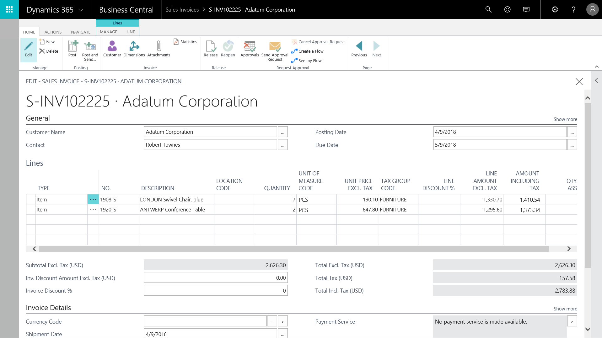Open the Customer card icon
Screen dimensions: 602x338
click(x=112, y=47)
